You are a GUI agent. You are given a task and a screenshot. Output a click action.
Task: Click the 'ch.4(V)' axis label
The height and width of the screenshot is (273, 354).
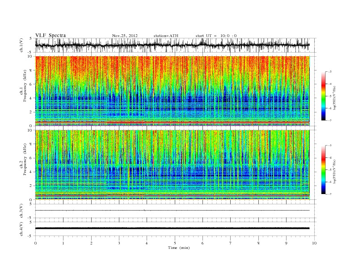(x=21, y=229)
